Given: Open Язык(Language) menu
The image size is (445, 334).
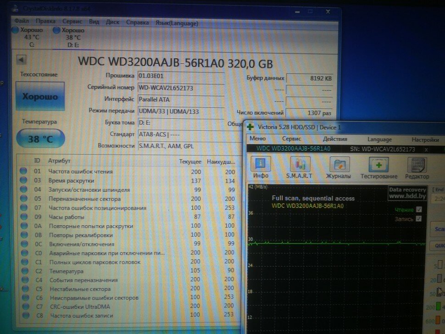Looking at the screenshot, I should pos(177,23).
